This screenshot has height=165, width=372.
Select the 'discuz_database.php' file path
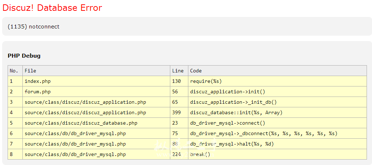(81, 123)
